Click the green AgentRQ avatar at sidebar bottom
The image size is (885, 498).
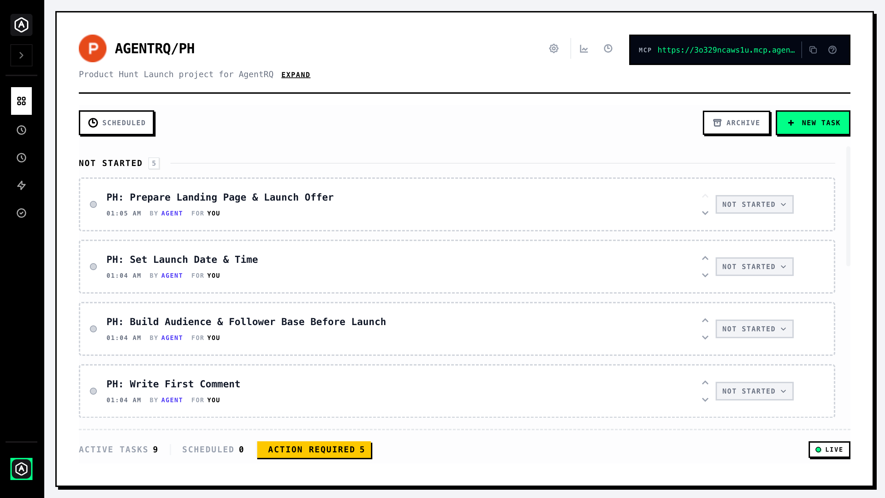coord(21,469)
